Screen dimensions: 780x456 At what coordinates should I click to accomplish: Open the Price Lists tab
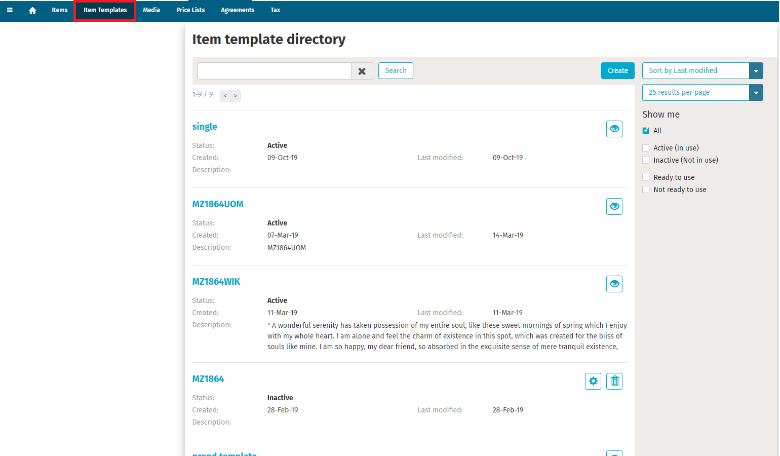(x=190, y=10)
